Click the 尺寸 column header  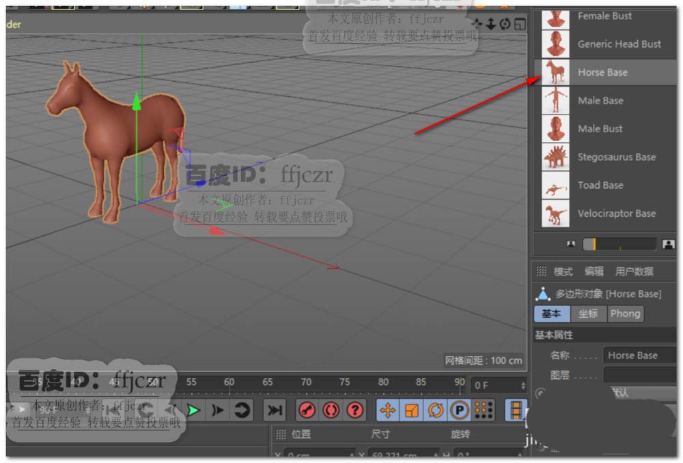pos(380,434)
